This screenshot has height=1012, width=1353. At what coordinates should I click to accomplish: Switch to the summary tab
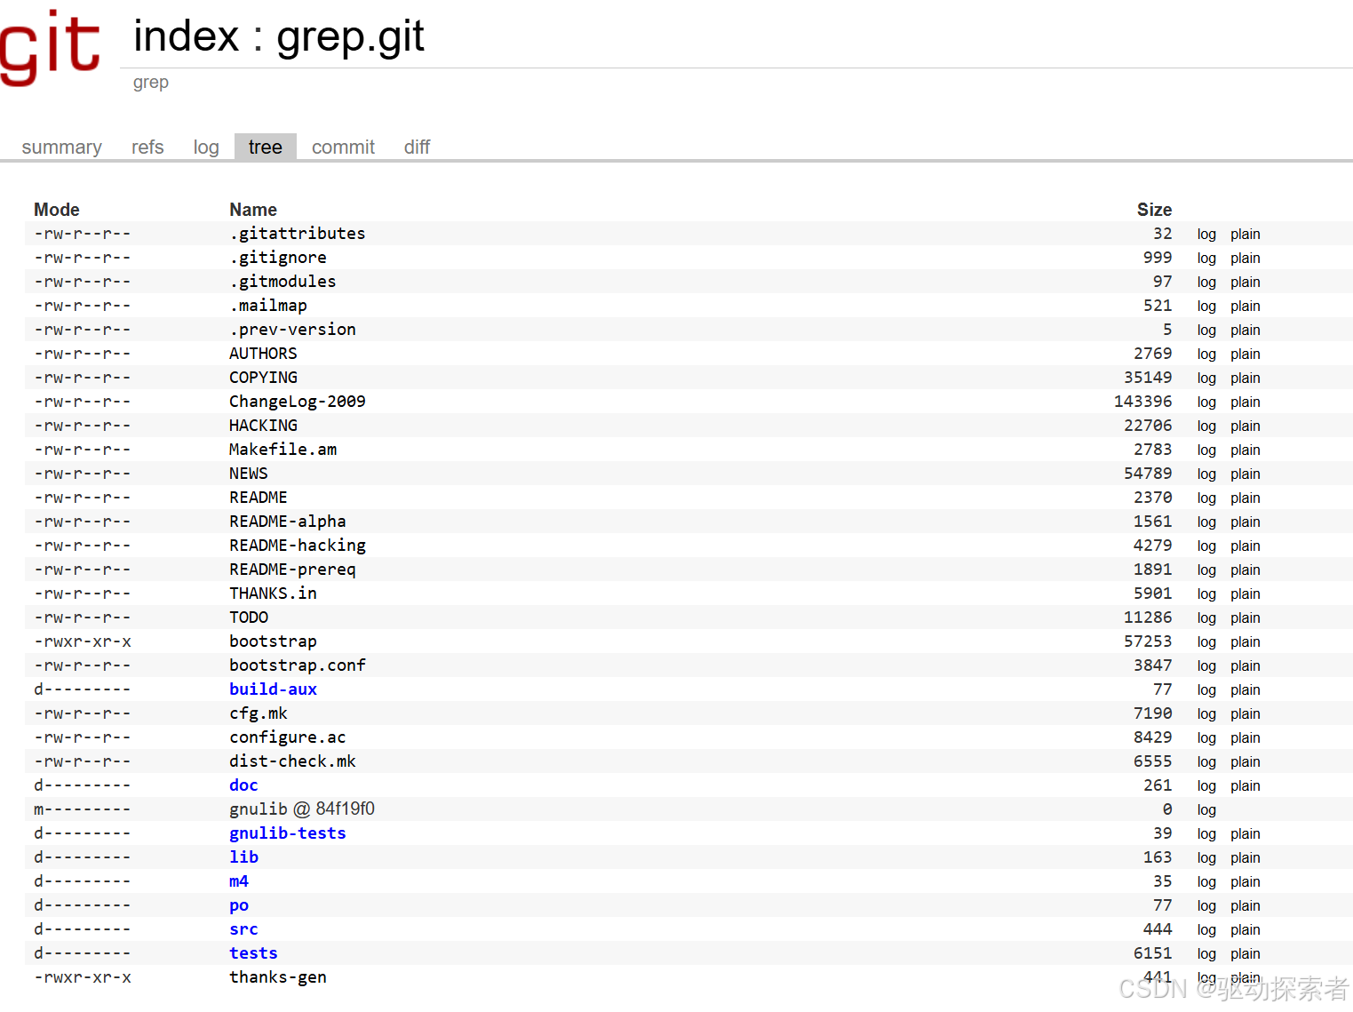[x=60, y=147]
